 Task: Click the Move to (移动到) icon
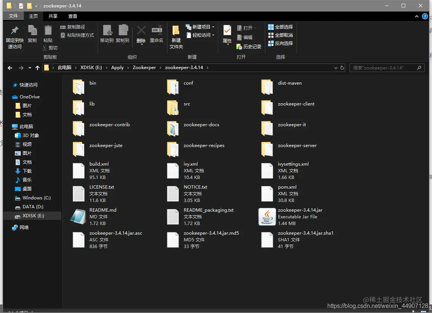click(x=107, y=30)
